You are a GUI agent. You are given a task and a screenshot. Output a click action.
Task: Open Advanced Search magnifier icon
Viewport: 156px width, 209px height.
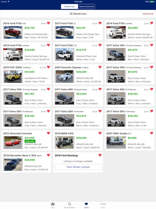(x=69, y=204)
